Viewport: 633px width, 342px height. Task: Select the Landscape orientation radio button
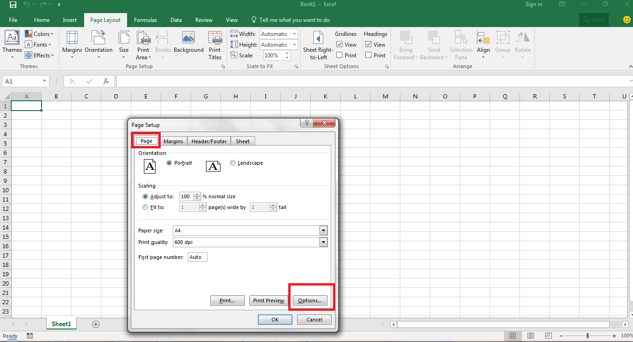point(233,163)
